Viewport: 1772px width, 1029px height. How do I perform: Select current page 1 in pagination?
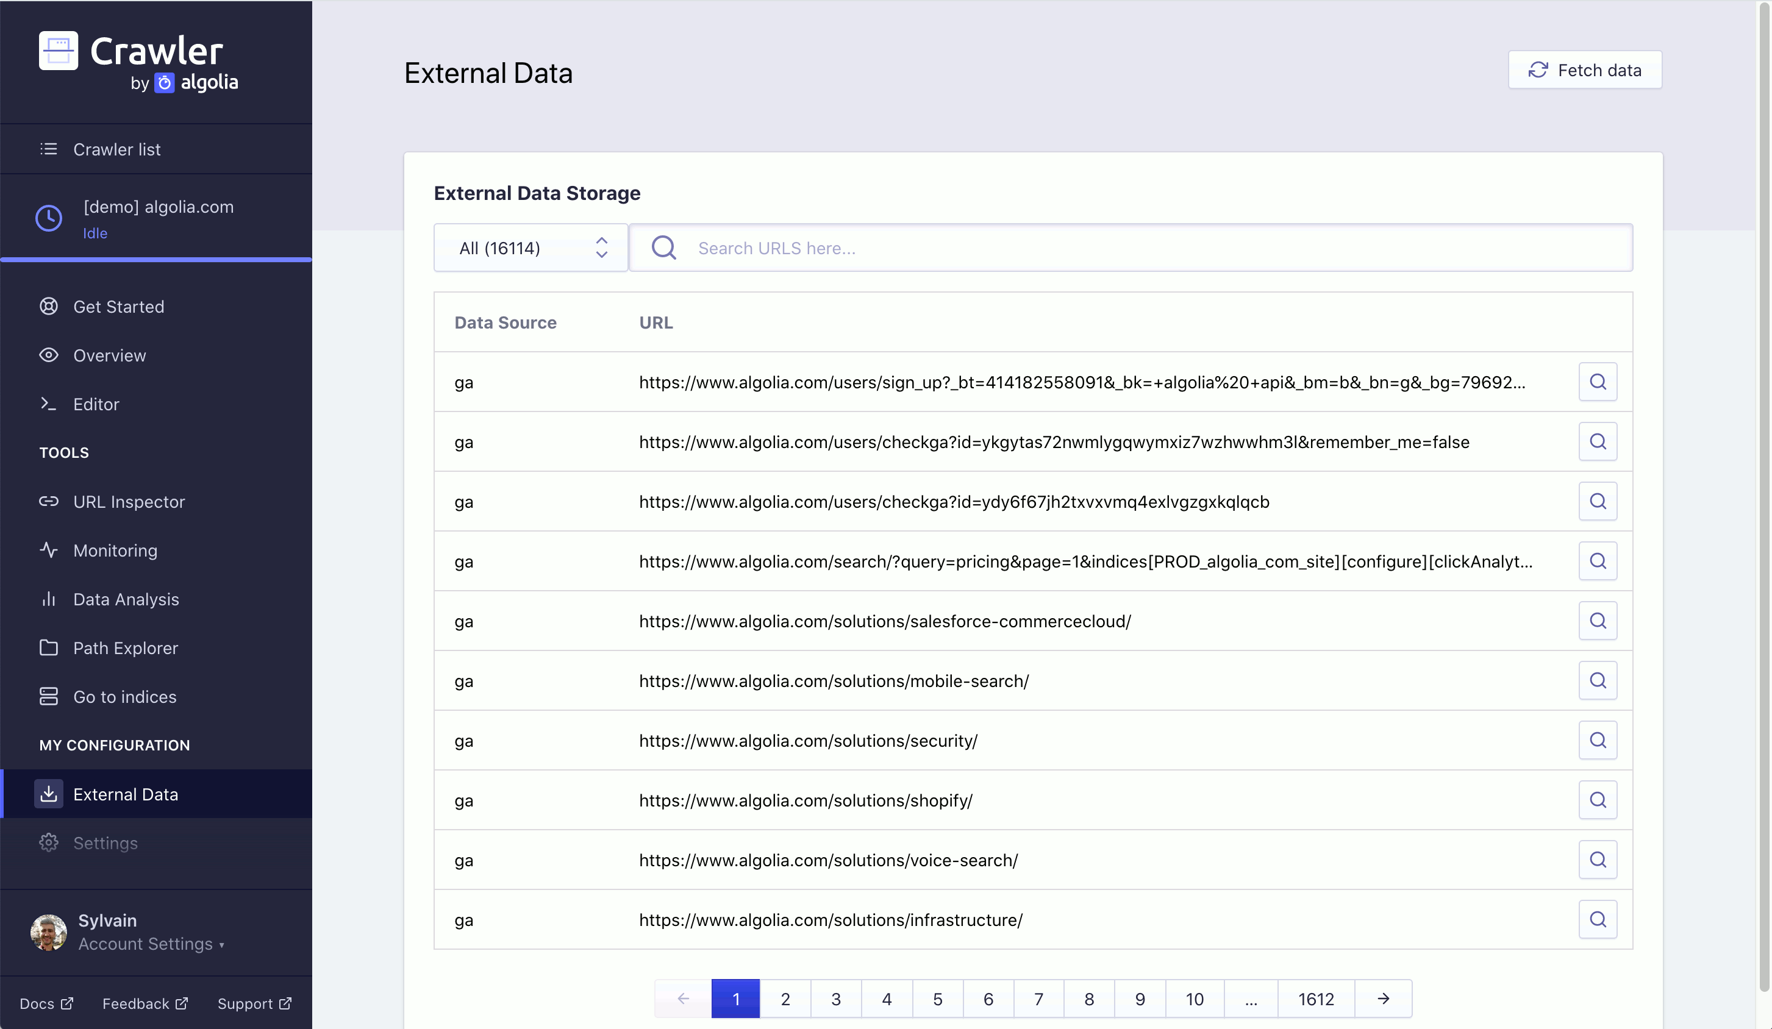(x=735, y=998)
